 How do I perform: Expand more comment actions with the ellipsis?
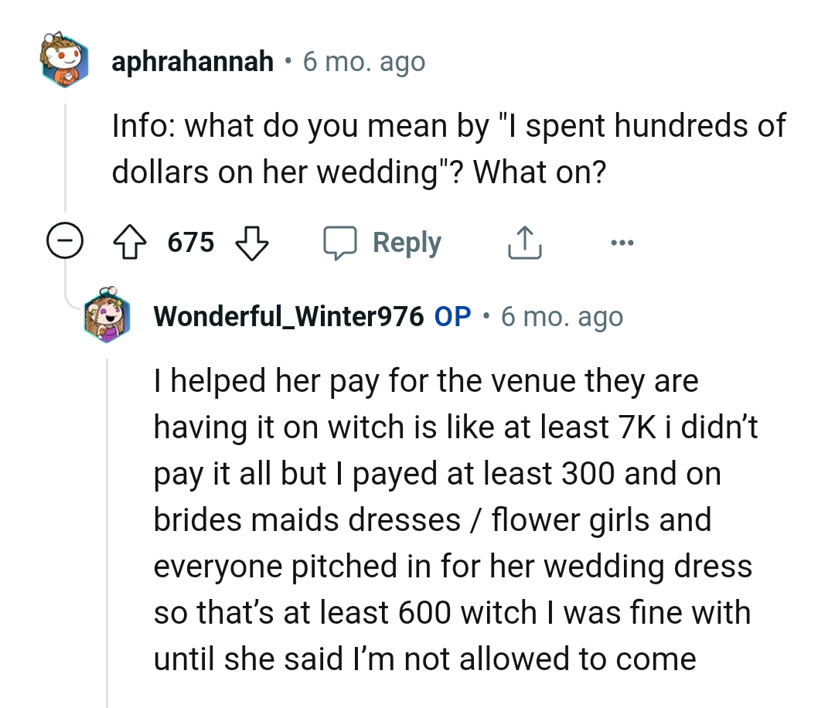pyautogui.click(x=622, y=242)
